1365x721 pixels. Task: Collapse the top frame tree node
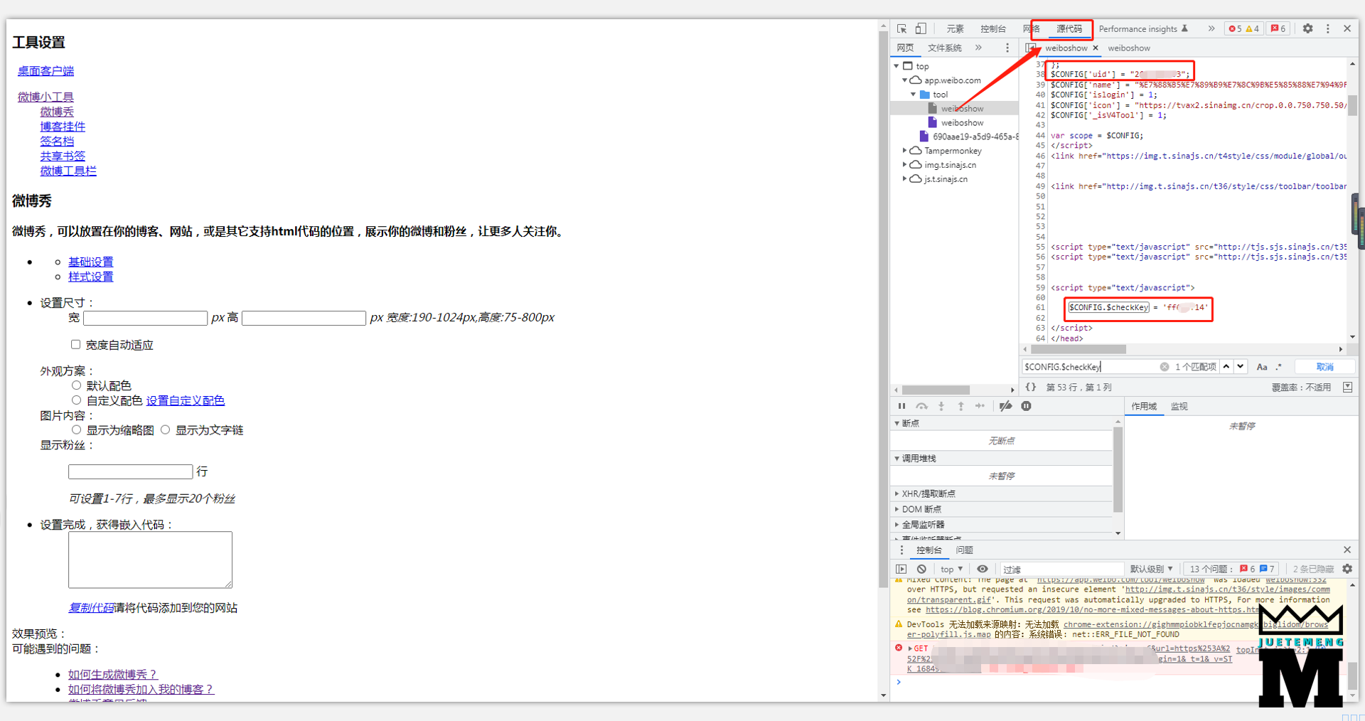[896, 66]
